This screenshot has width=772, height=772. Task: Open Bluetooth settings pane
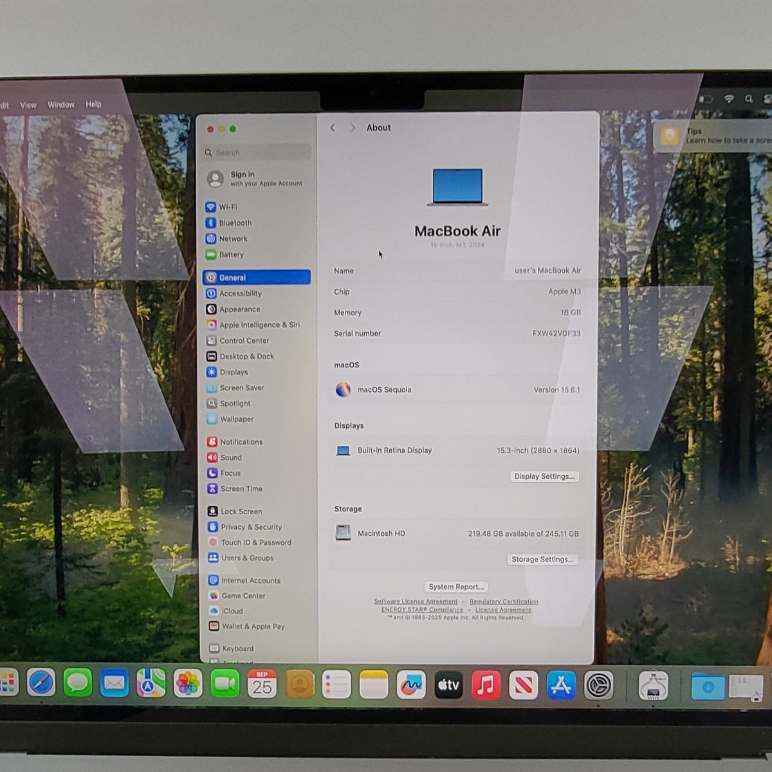(x=228, y=223)
